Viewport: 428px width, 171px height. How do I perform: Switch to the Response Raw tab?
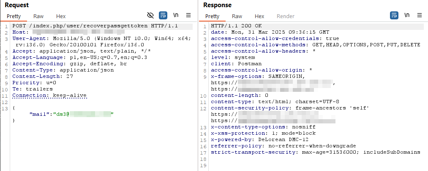pyautogui.click(x=237, y=16)
